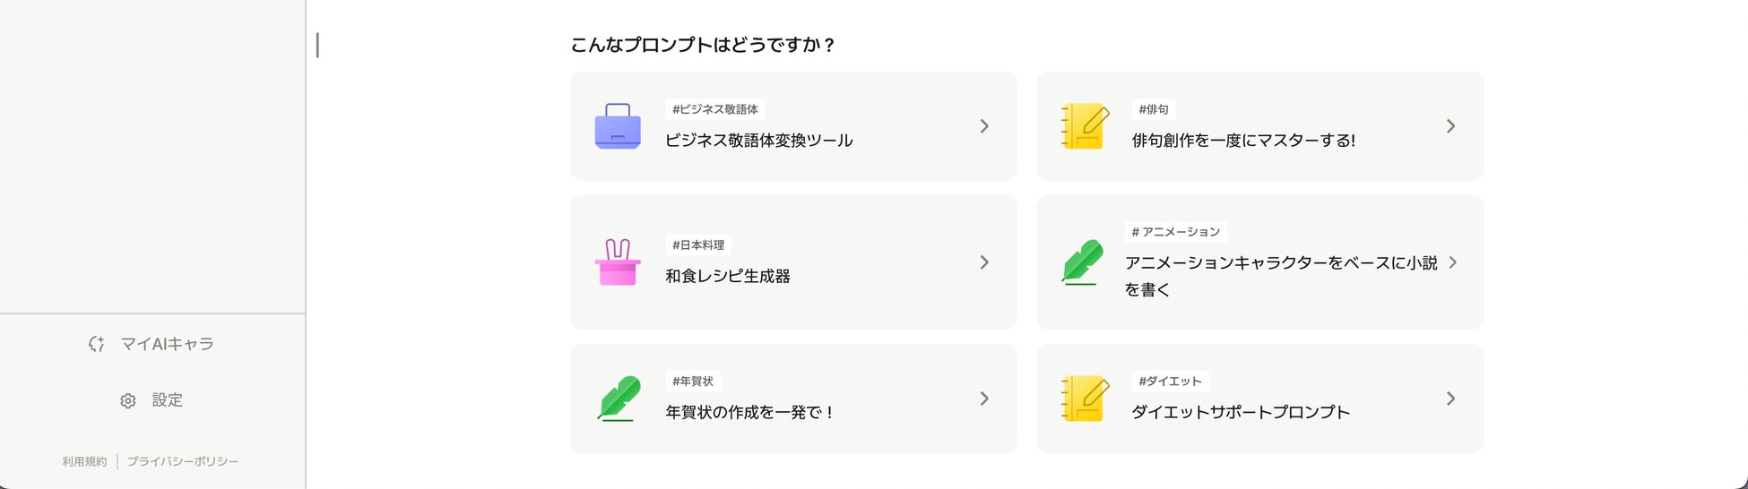
Task: Select the ダイエットサポートプロンプト title
Action: [x=1241, y=412]
